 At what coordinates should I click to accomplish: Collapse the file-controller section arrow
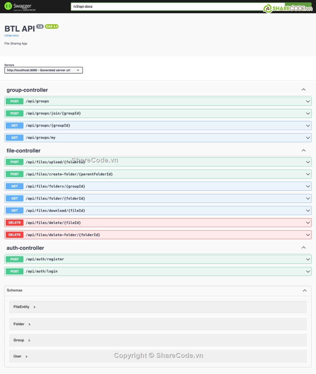click(x=303, y=150)
